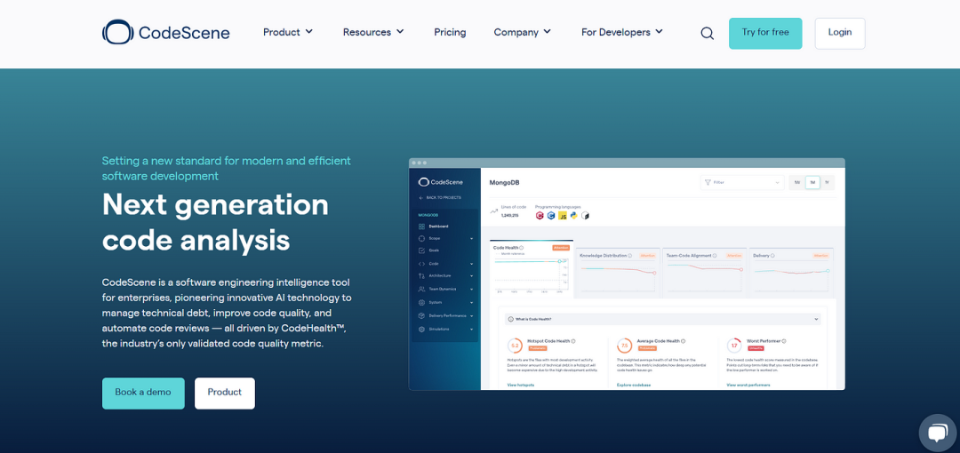Click the red Unhealthy badge under Worst Performer
Screen dimensions: 960x453
pyautogui.click(x=756, y=348)
